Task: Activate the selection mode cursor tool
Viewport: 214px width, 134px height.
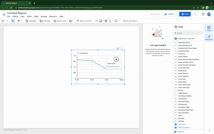Action: click(13, 21)
